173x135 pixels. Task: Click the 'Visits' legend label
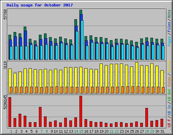[169, 66]
